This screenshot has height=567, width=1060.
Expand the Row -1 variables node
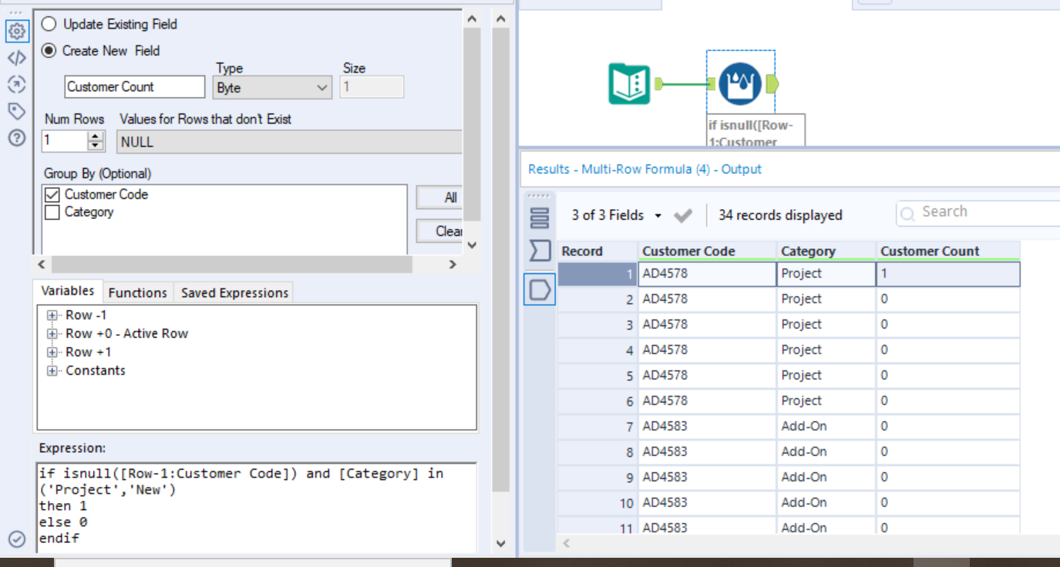[x=52, y=316]
